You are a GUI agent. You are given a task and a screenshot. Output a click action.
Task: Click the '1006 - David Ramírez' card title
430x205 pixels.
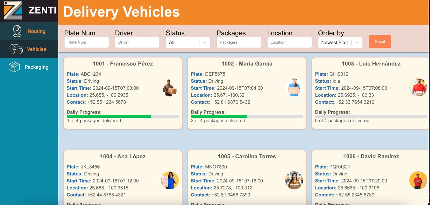point(371,156)
